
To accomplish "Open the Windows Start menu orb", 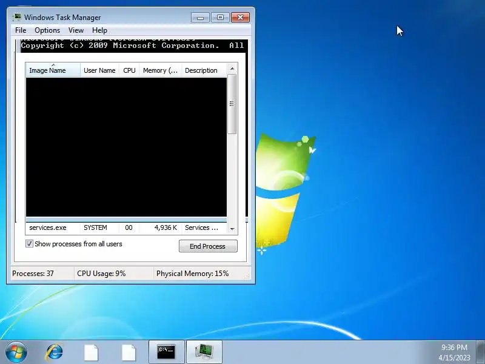I will click(16, 352).
